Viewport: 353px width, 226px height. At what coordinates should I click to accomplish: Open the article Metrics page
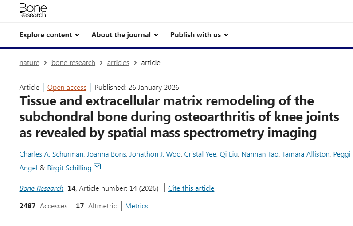(137, 206)
